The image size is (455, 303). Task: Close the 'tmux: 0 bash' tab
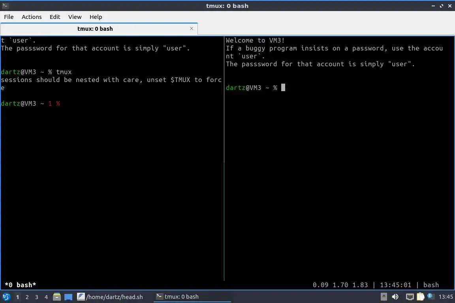pos(192,28)
